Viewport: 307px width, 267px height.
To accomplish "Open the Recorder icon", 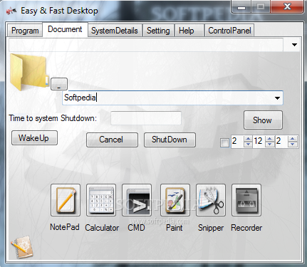I will pos(246,200).
